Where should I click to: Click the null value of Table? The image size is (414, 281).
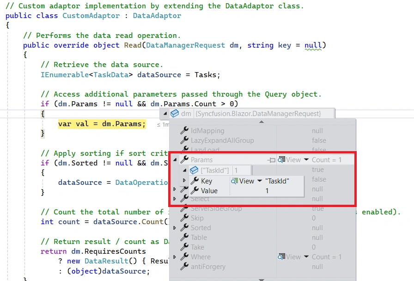pos(317,238)
